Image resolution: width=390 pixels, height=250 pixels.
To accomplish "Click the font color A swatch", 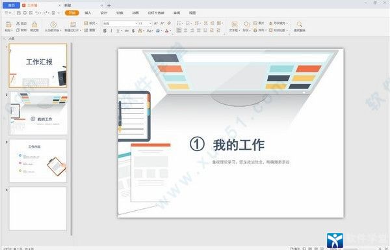I will pyautogui.click(x=167, y=31).
